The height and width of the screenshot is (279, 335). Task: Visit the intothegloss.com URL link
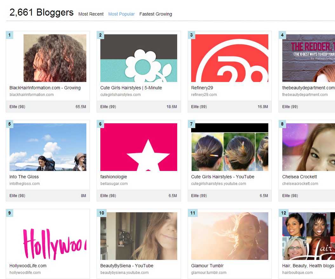(24, 184)
